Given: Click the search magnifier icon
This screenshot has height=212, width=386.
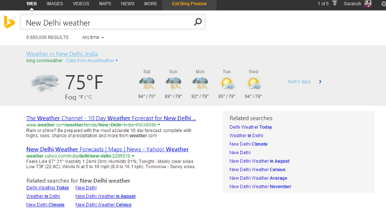Looking at the screenshot, I should (198, 22).
